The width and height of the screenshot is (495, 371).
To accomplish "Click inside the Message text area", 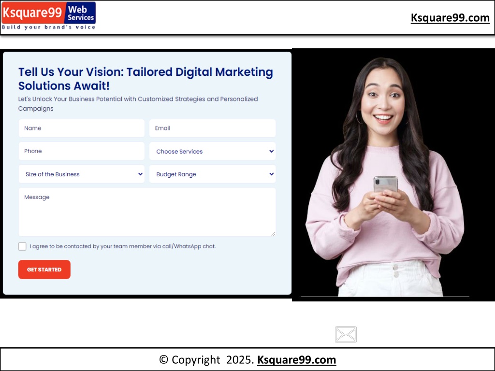I will pyautogui.click(x=147, y=212).
